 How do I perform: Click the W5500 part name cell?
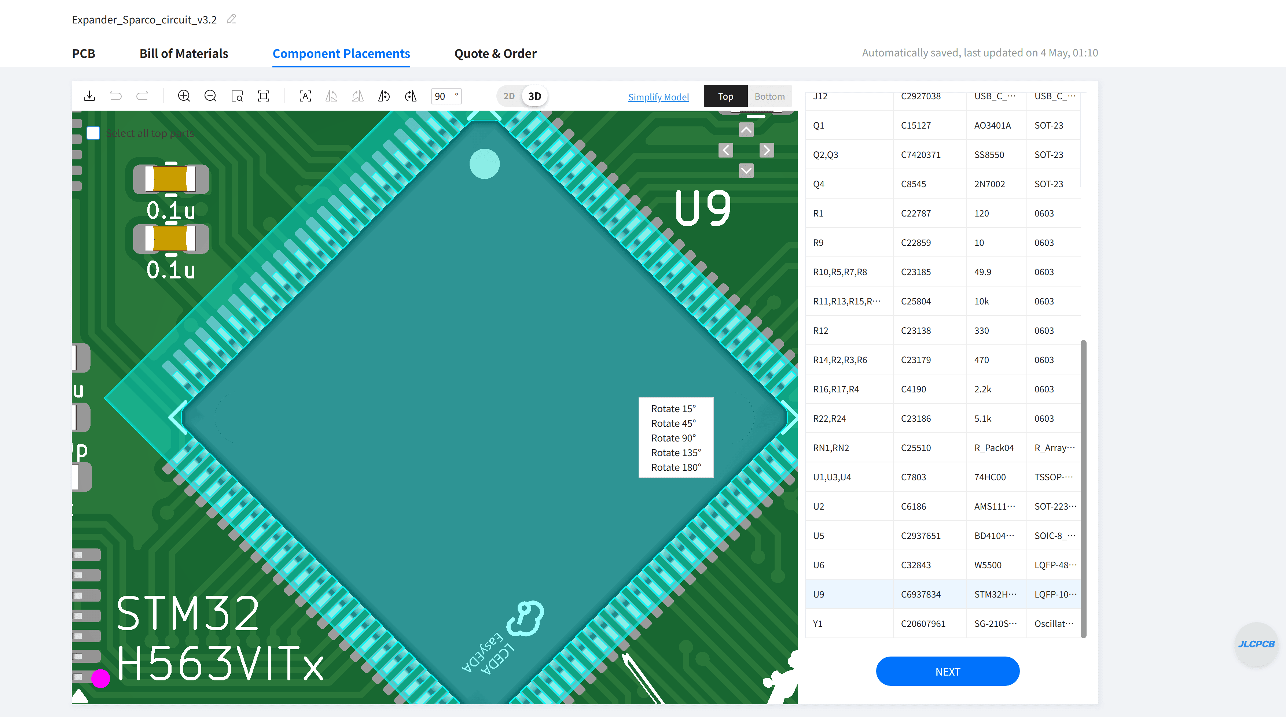996,565
